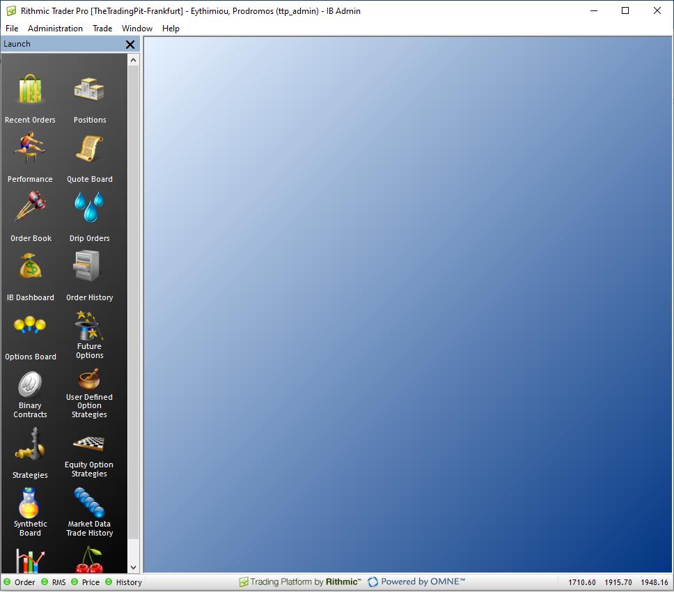Click the bar chart icon in Launch panel
Image resolution: width=674 pixels, height=592 pixels.
(30, 561)
